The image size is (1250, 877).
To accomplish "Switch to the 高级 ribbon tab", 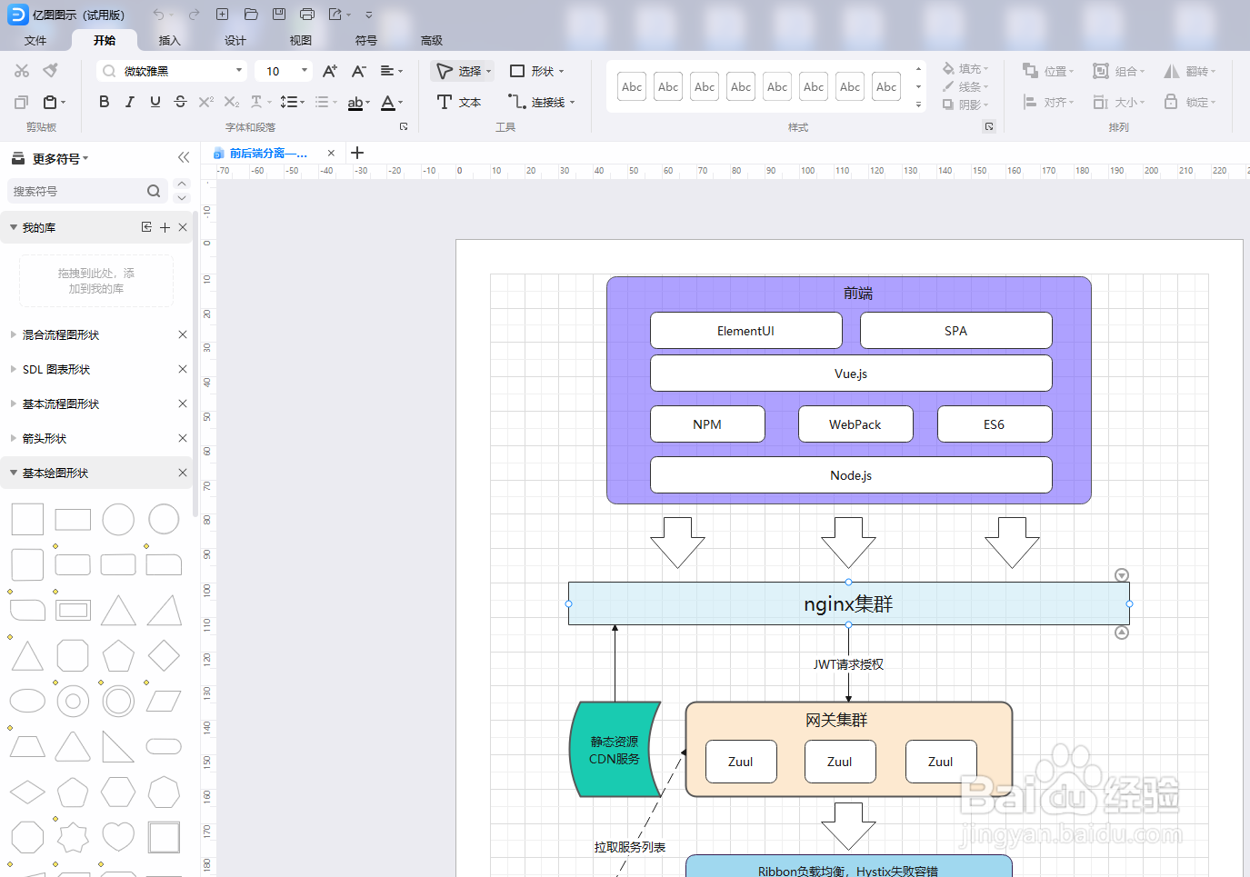I will pos(432,40).
